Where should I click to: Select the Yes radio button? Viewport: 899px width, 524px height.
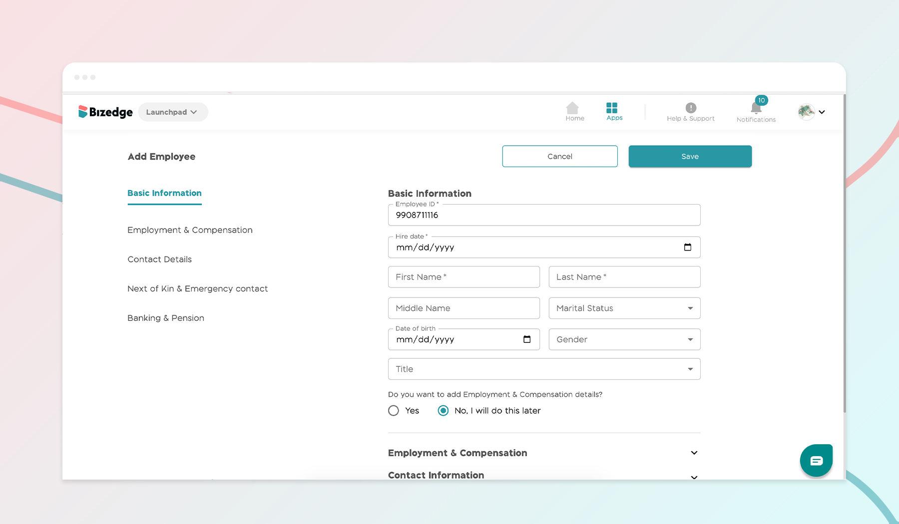click(x=393, y=410)
